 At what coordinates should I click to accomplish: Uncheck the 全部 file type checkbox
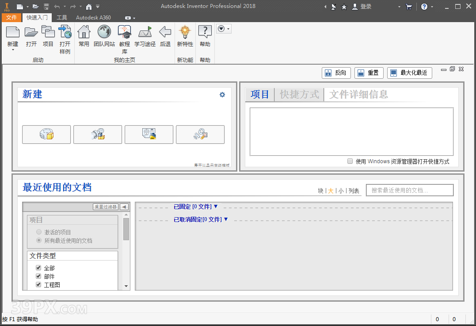[x=38, y=268]
